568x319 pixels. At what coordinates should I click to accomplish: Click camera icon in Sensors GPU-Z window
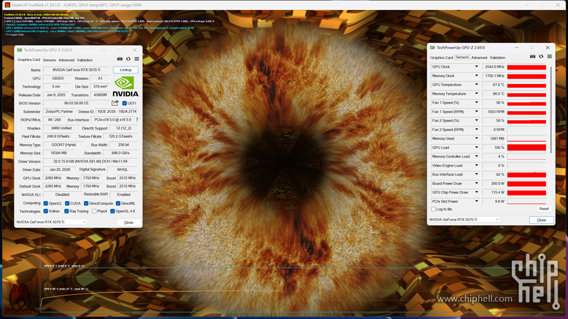click(x=533, y=57)
